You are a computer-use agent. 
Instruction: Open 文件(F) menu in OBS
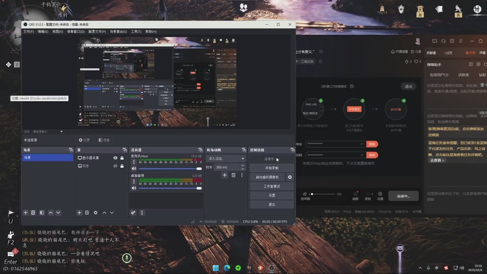(x=29, y=32)
